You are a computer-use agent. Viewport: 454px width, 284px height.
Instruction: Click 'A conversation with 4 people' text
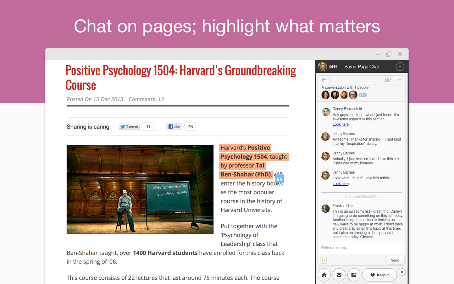tap(345, 87)
